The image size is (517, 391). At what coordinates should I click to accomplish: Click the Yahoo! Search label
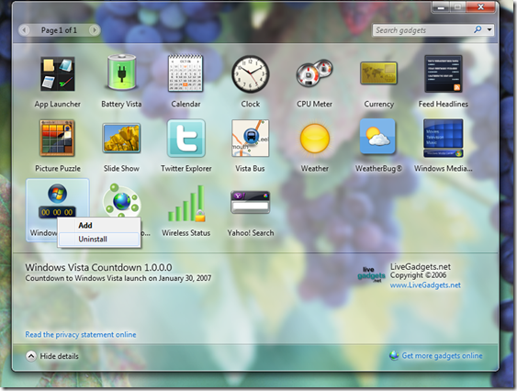click(x=251, y=233)
